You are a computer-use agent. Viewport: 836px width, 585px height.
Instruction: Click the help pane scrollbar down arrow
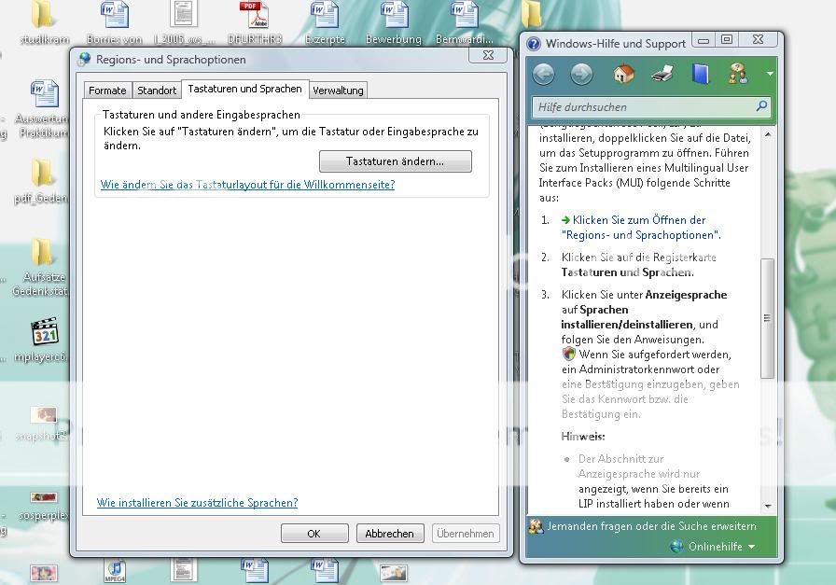coord(768,506)
